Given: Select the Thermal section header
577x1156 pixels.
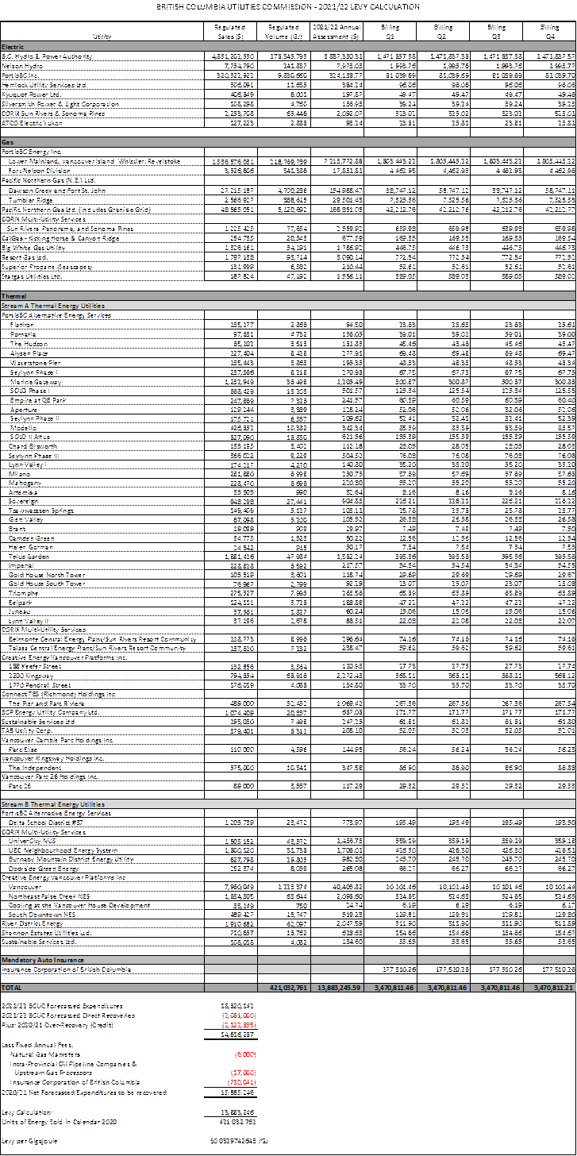Looking at the screenshot, I should [x=288, y=296].
